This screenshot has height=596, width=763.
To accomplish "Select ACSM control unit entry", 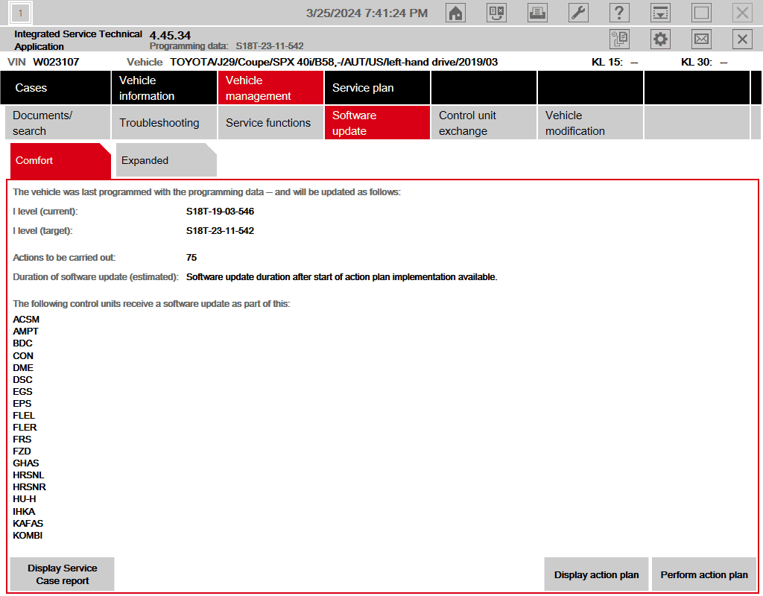I will coord(26,320).
